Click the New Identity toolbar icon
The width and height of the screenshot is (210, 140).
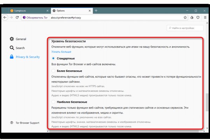pos(192,17)
